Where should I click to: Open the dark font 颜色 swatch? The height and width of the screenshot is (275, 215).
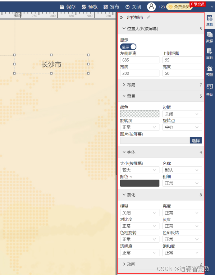pyautogui.click(x=140, y=183)
